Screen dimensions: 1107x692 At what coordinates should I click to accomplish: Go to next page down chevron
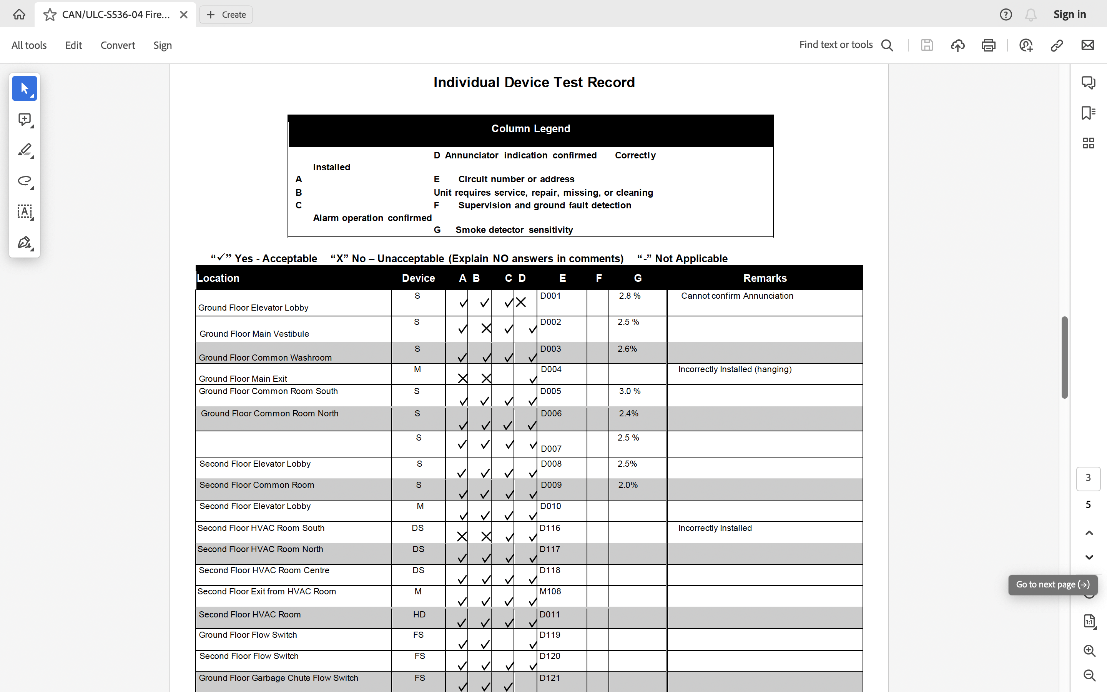pyautogui.click(x=1089, y=557)
